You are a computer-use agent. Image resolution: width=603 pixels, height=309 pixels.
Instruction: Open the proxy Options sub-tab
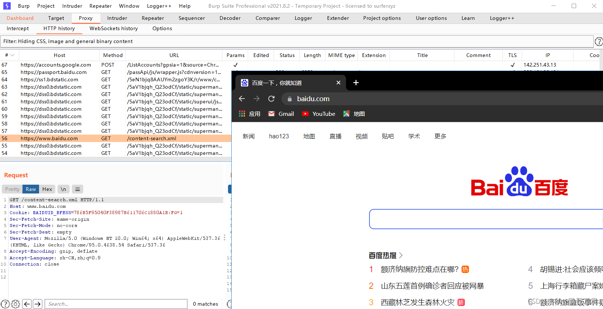(x=162, y=28)
